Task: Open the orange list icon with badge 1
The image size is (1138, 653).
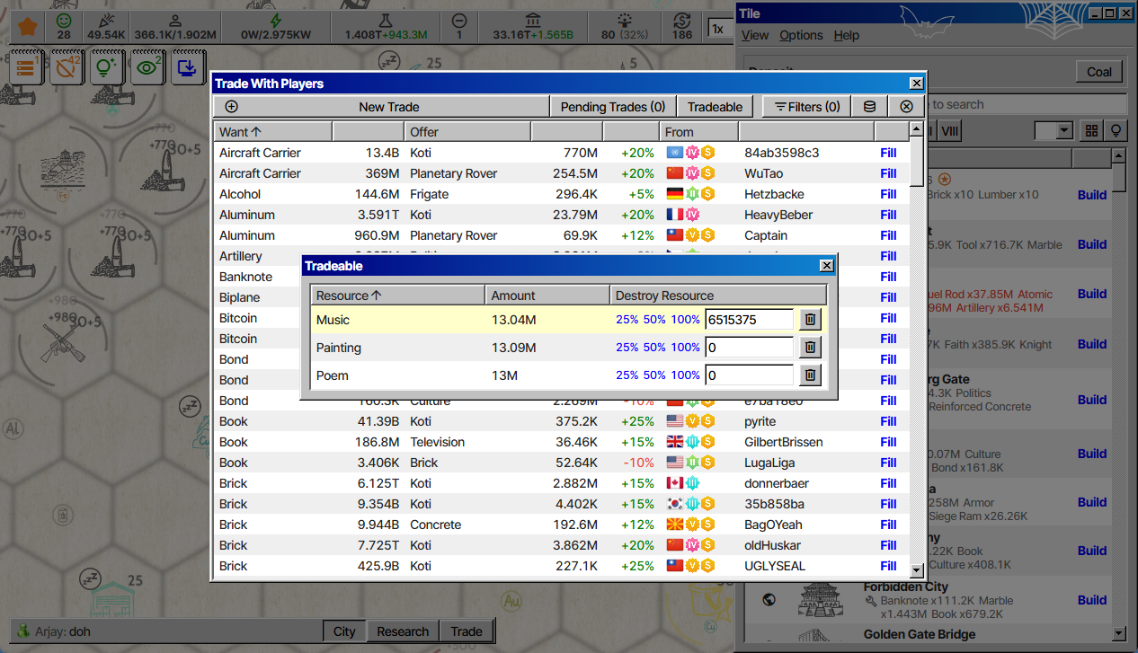Action: point(26,67)
